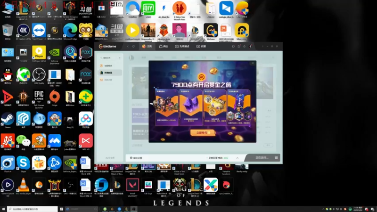The width and height of the screenshot is (377, 212).
Task: Go back with WeGame's back arrow
Action: click(x=128, y=46)
